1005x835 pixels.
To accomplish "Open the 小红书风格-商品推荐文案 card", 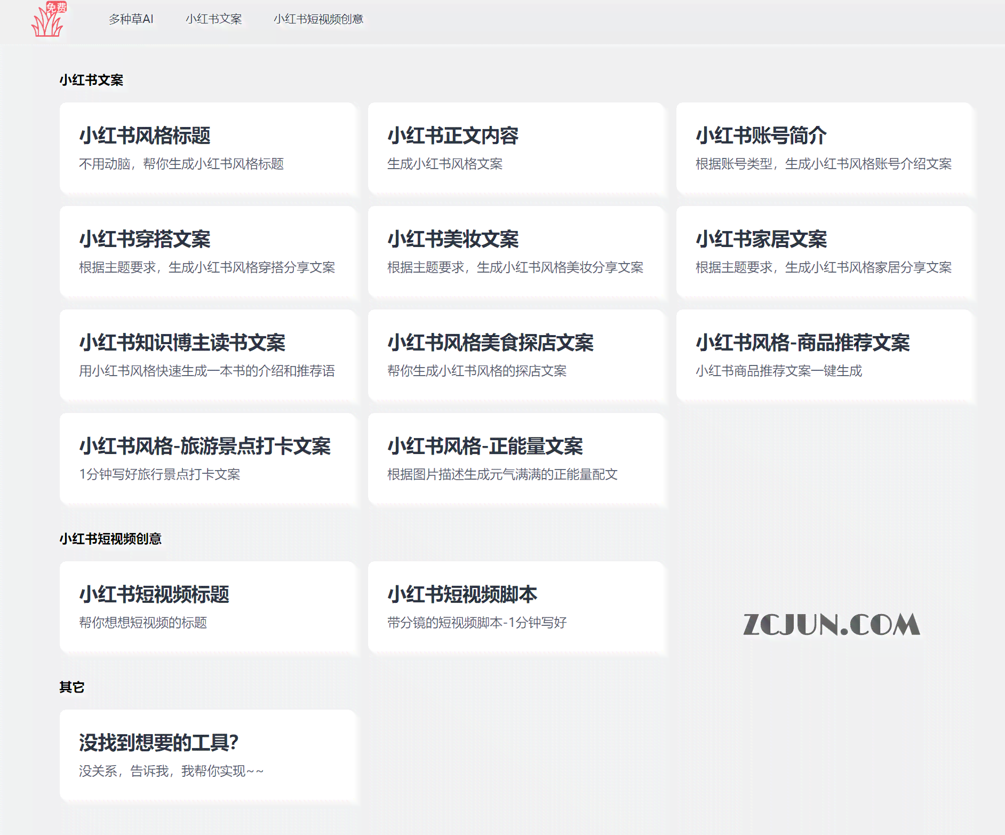I will click(824, 355).
